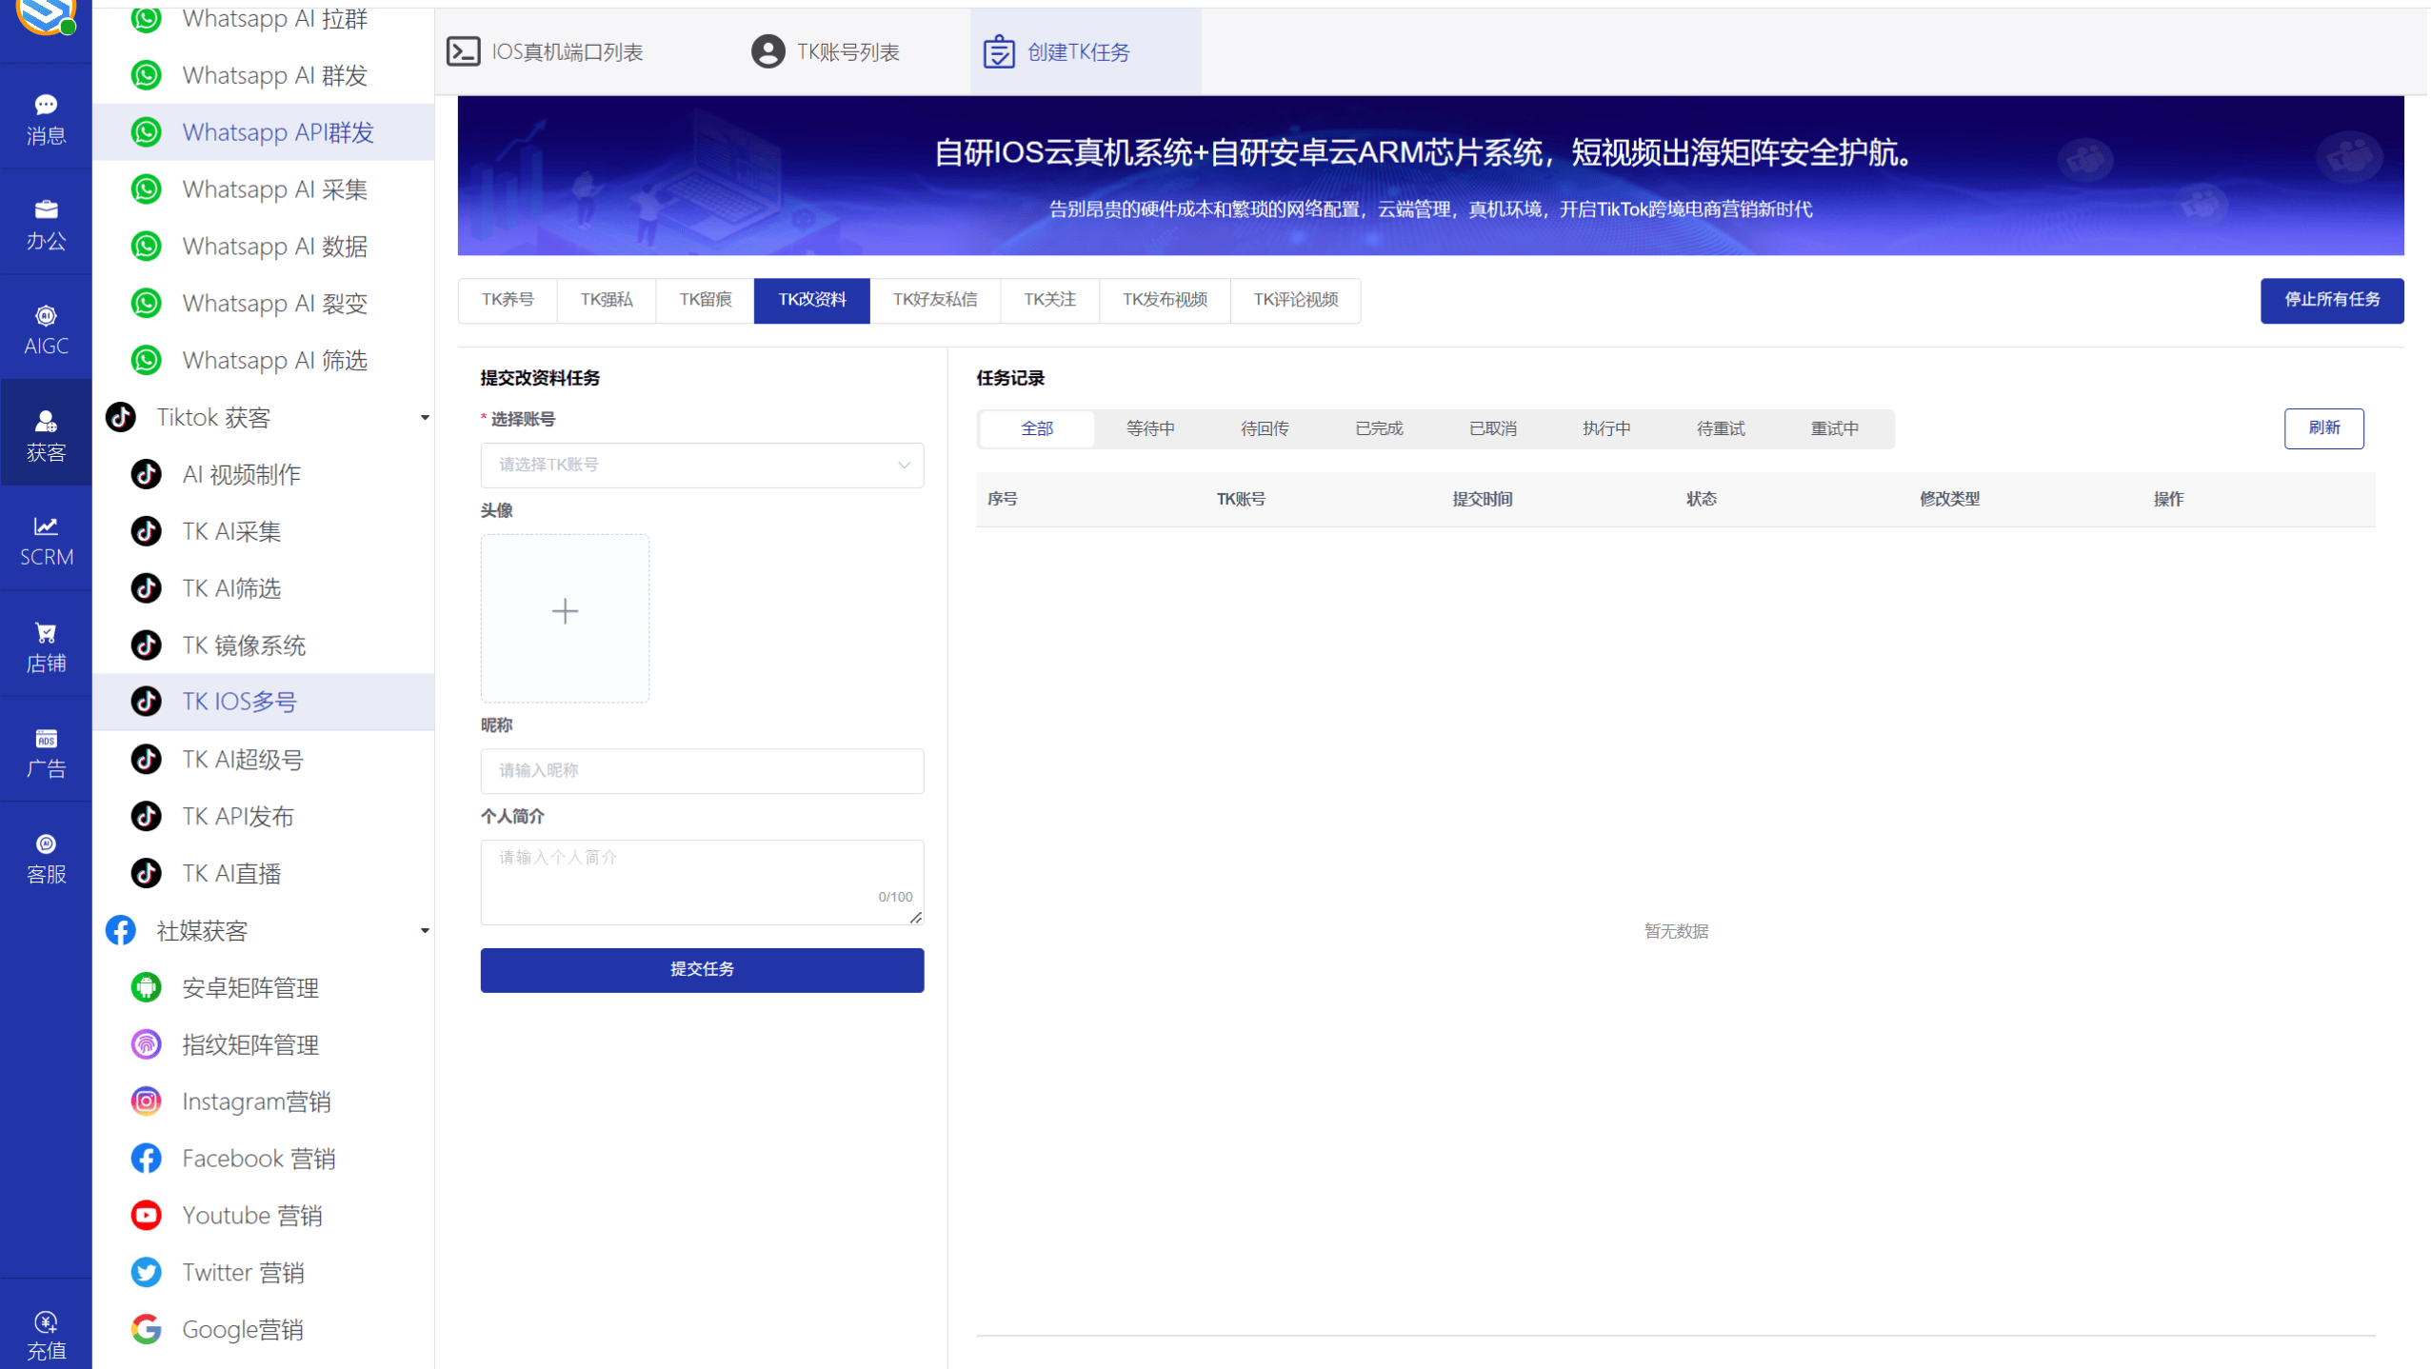Select the AIGC section in the sidebar
The image size is (2431, 1369).
click(45, 328)
